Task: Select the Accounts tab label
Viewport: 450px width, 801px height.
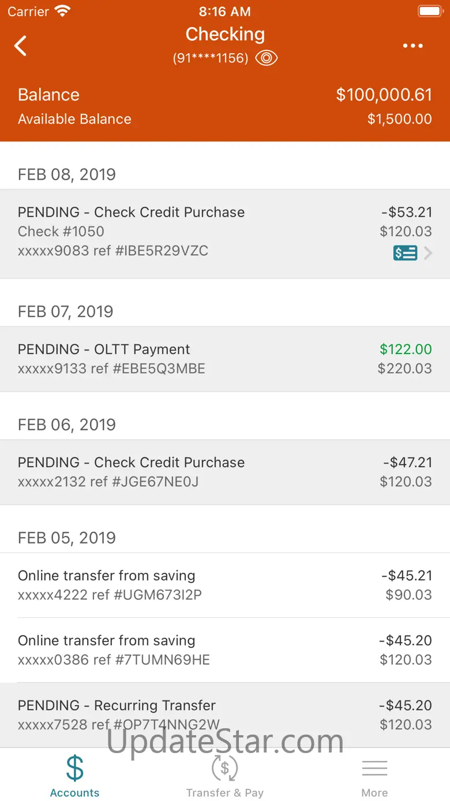Action: pyautogui.click(x=75, y=793)
